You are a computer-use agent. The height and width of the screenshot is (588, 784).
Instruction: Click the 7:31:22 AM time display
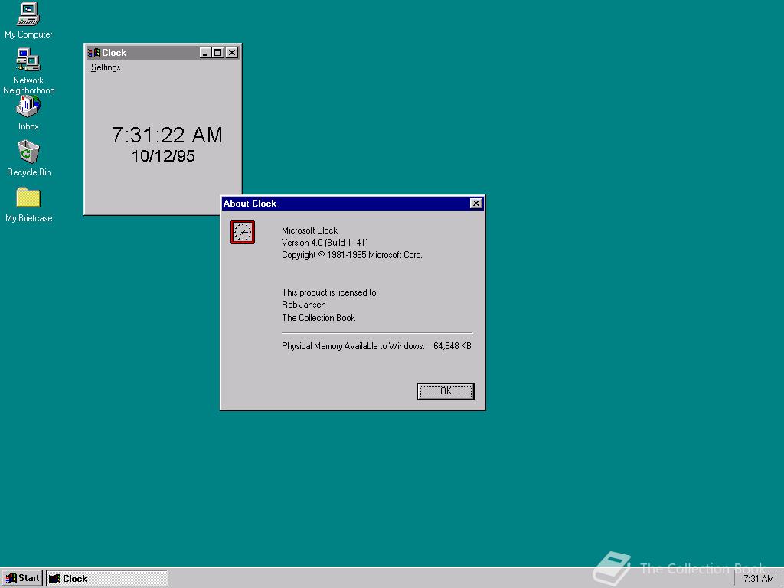tap(167, 135)
